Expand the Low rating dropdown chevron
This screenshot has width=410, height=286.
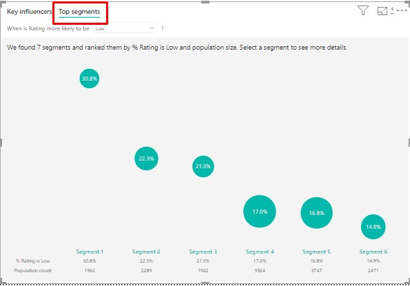tap(152, 28)
